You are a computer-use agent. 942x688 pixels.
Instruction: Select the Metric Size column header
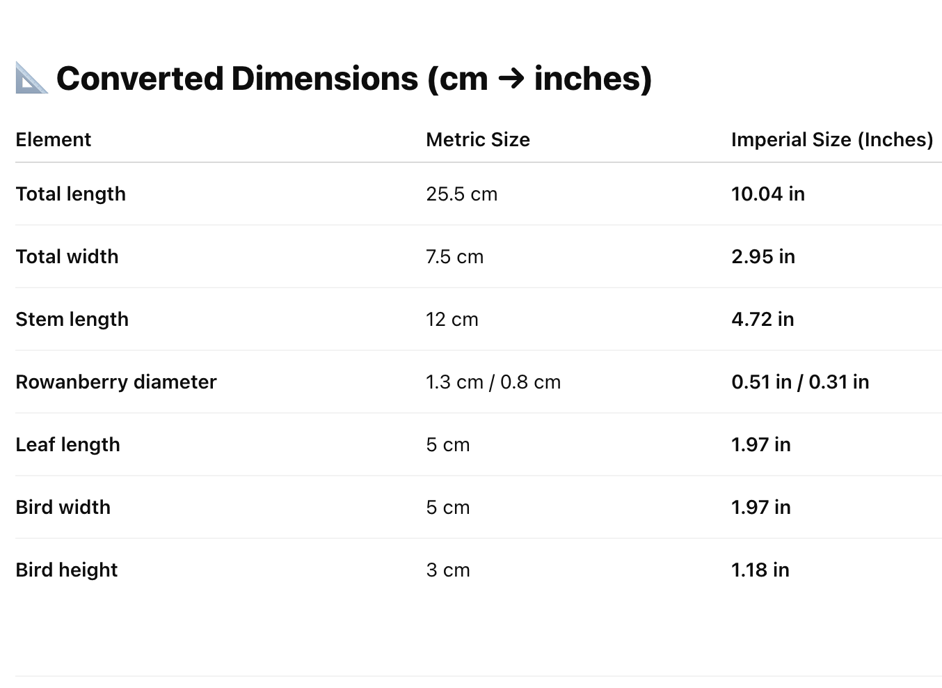click(x=478, y=139)
